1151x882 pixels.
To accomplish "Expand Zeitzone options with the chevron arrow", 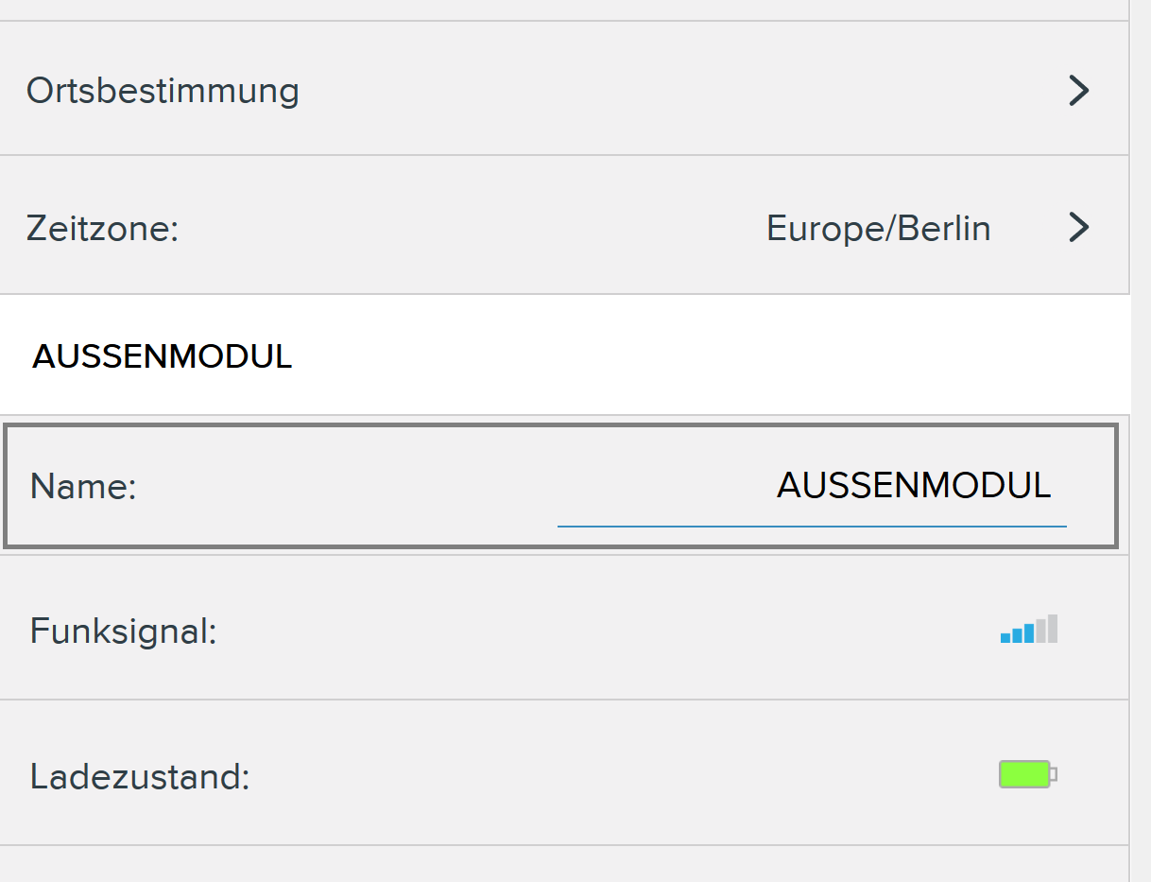I will (x=1078, y=228).
